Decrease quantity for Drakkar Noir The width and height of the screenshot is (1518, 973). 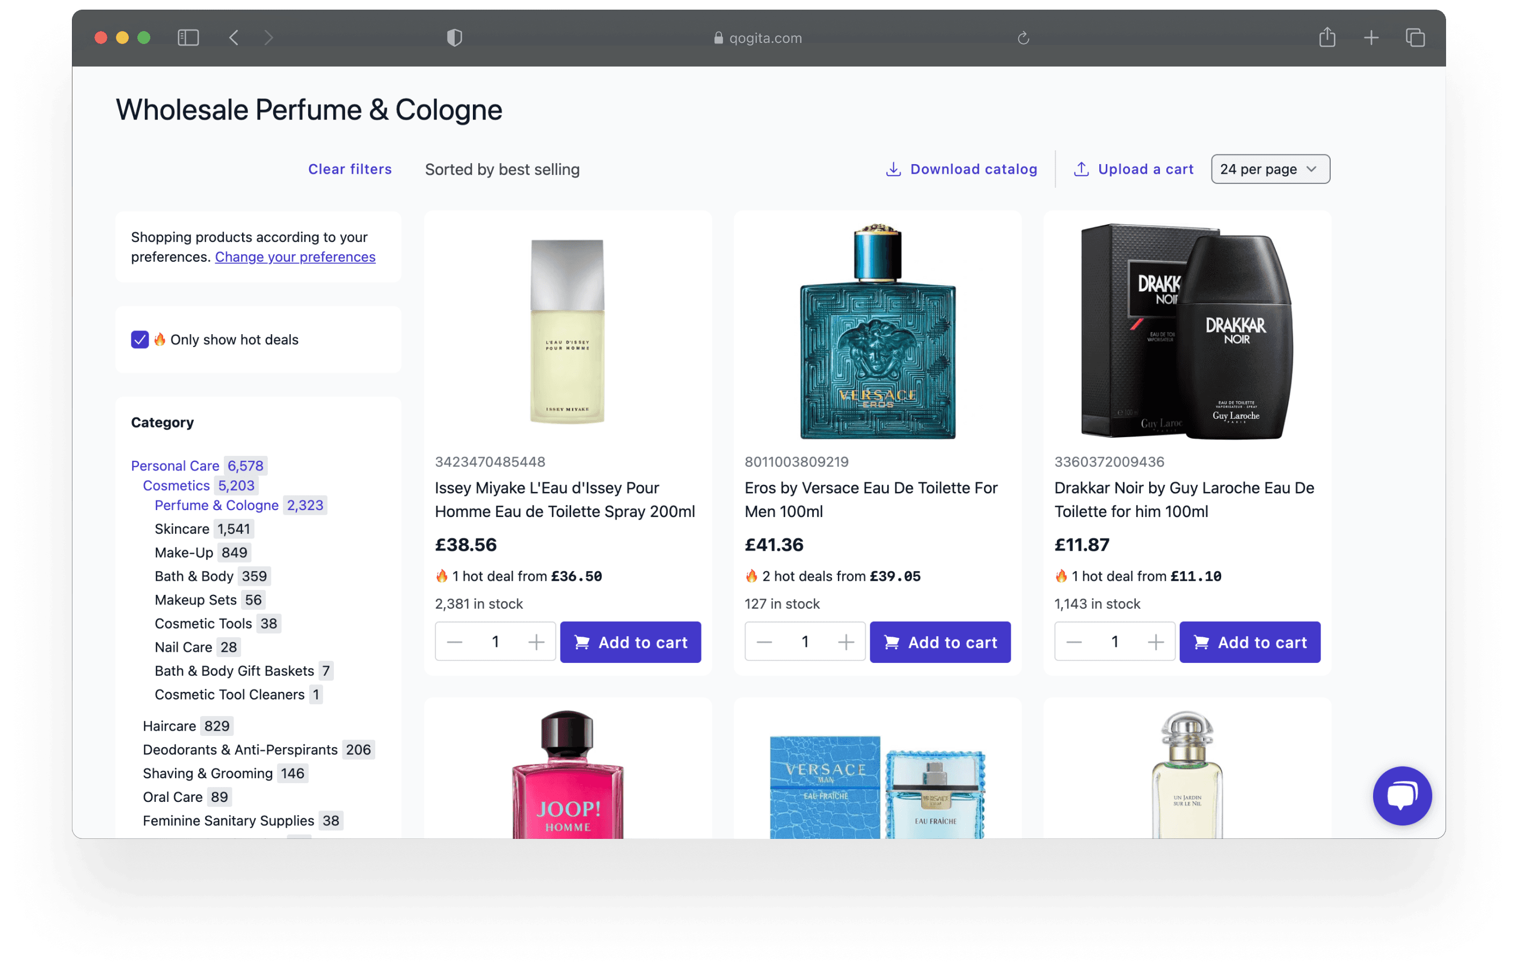1074,643
